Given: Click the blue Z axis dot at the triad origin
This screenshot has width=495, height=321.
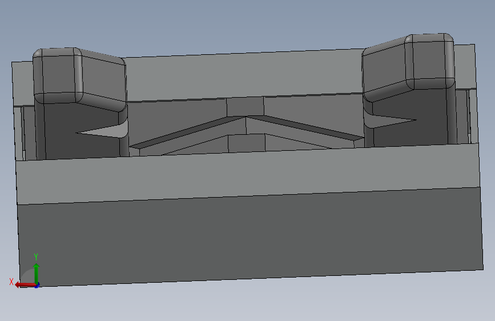Looking at the screenshot, I should (37, 286).
